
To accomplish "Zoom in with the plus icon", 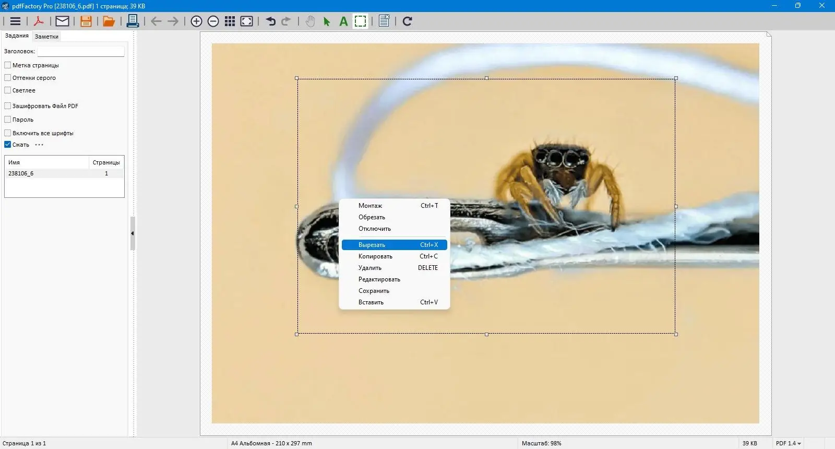I will [x=196, y=21].
